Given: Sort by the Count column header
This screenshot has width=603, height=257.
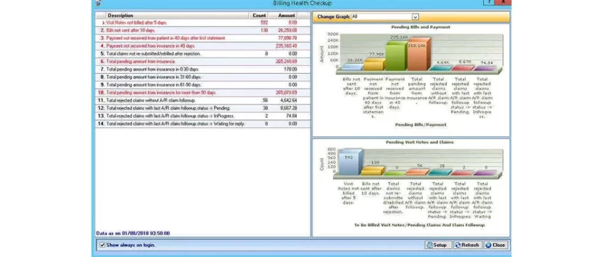Looking at the screenshot, I should click(259, 15).
